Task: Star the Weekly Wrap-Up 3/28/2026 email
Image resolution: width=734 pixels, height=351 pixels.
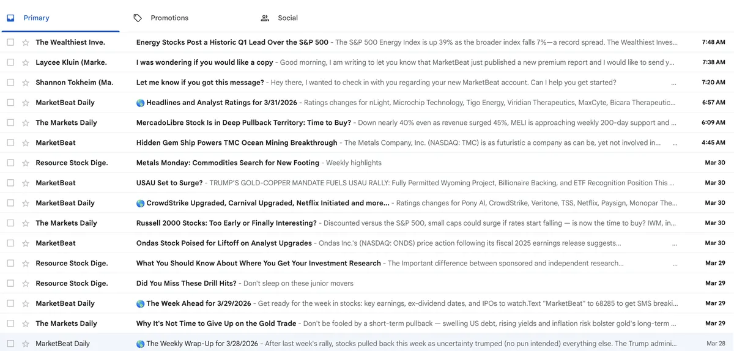Action: (26, 344)
